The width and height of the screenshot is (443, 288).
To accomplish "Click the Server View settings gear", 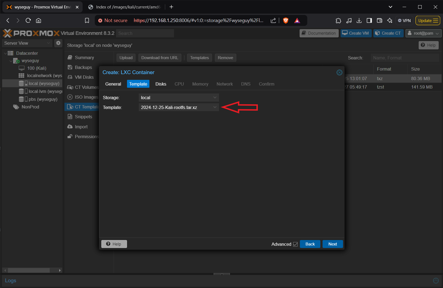I will [x=58, y=43].
